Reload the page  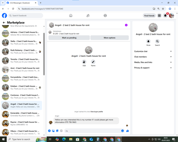coord(13,9)
